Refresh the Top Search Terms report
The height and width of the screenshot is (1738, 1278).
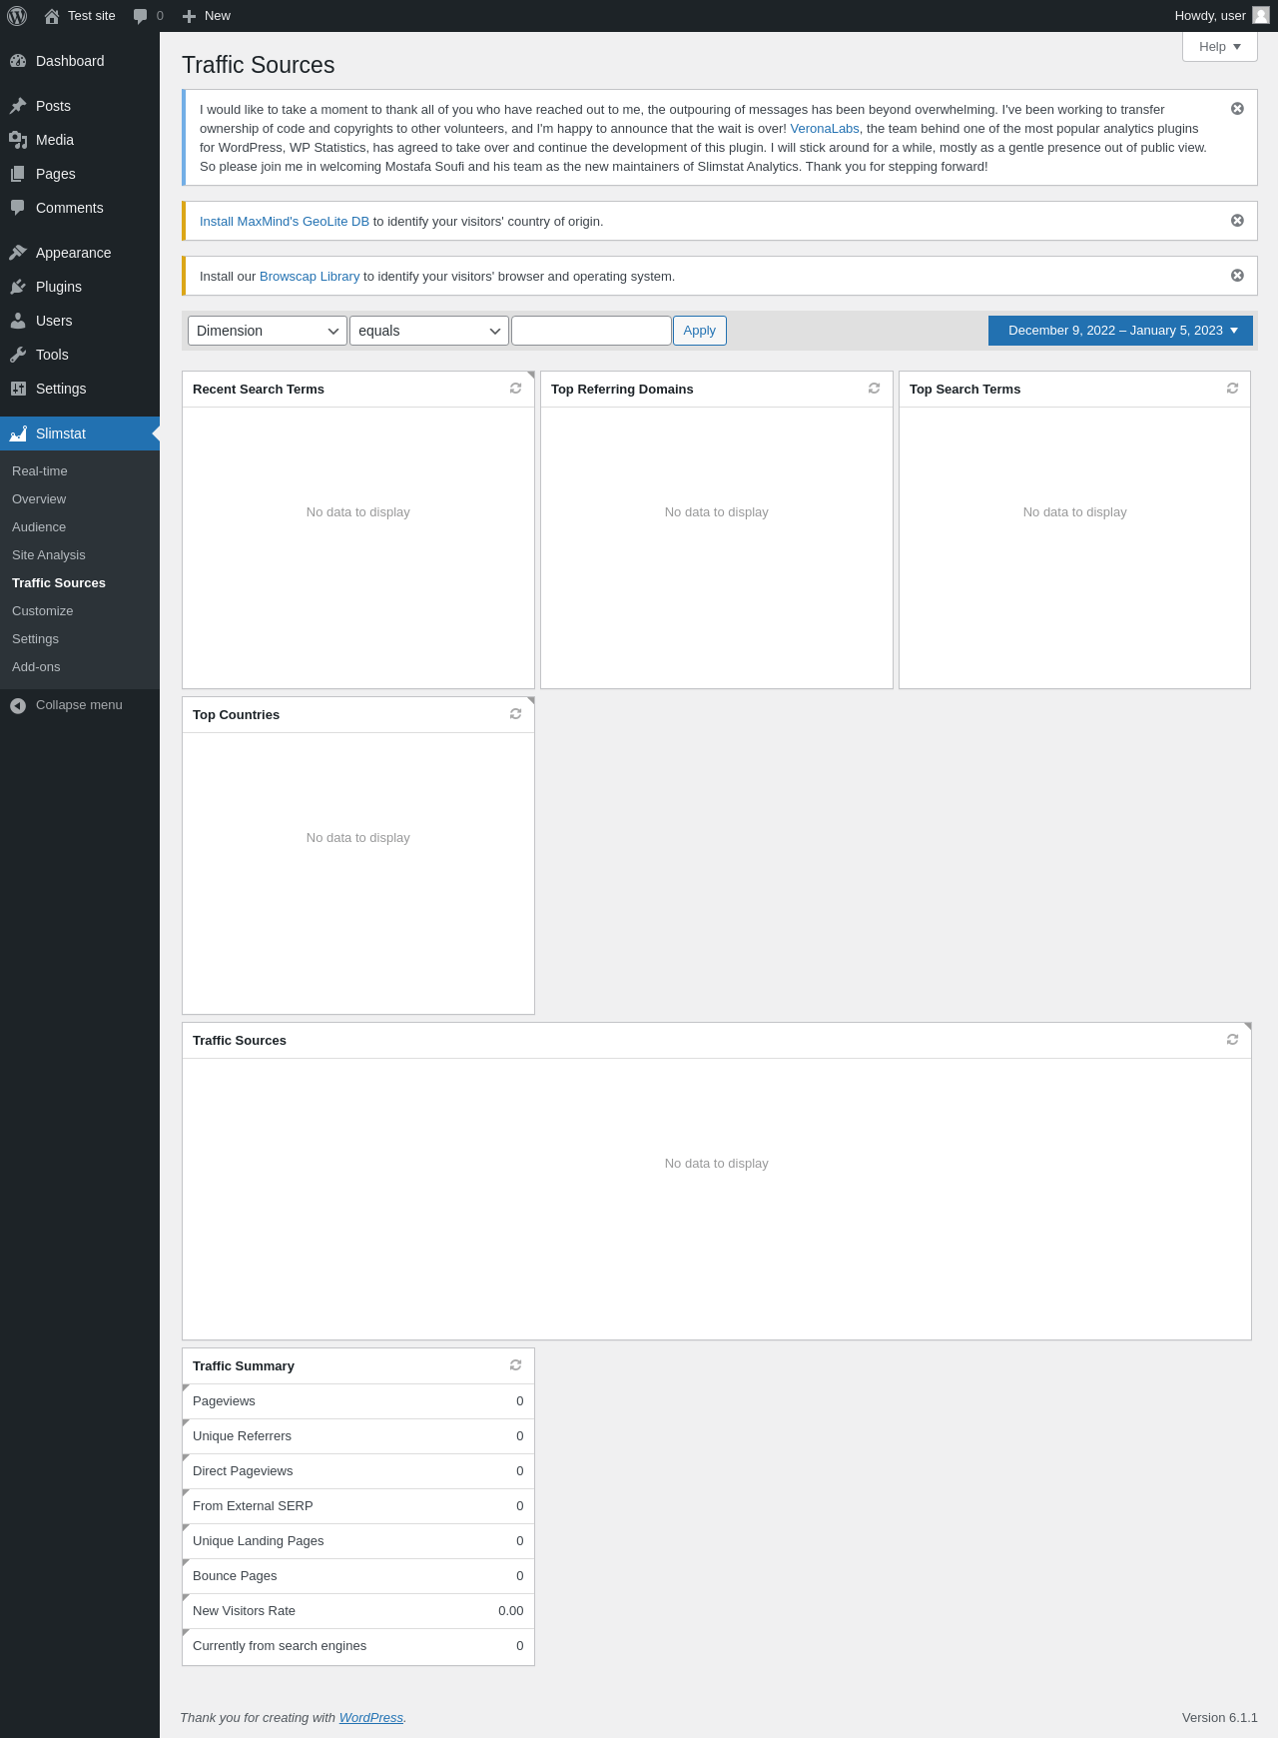point(1233,389)
